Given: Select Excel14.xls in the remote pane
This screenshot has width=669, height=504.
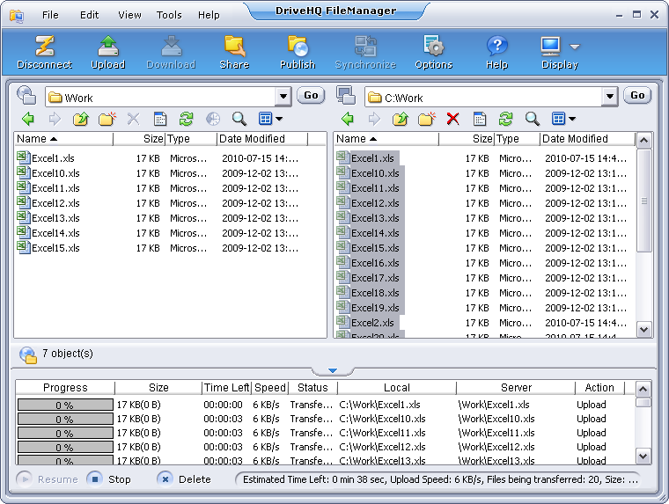Looking at the screenshot, I should click(55, 233).
